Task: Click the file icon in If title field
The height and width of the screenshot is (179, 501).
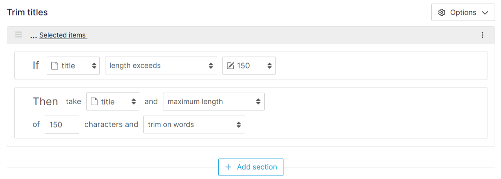Action: pyautogui.click(x=55, y=66)
